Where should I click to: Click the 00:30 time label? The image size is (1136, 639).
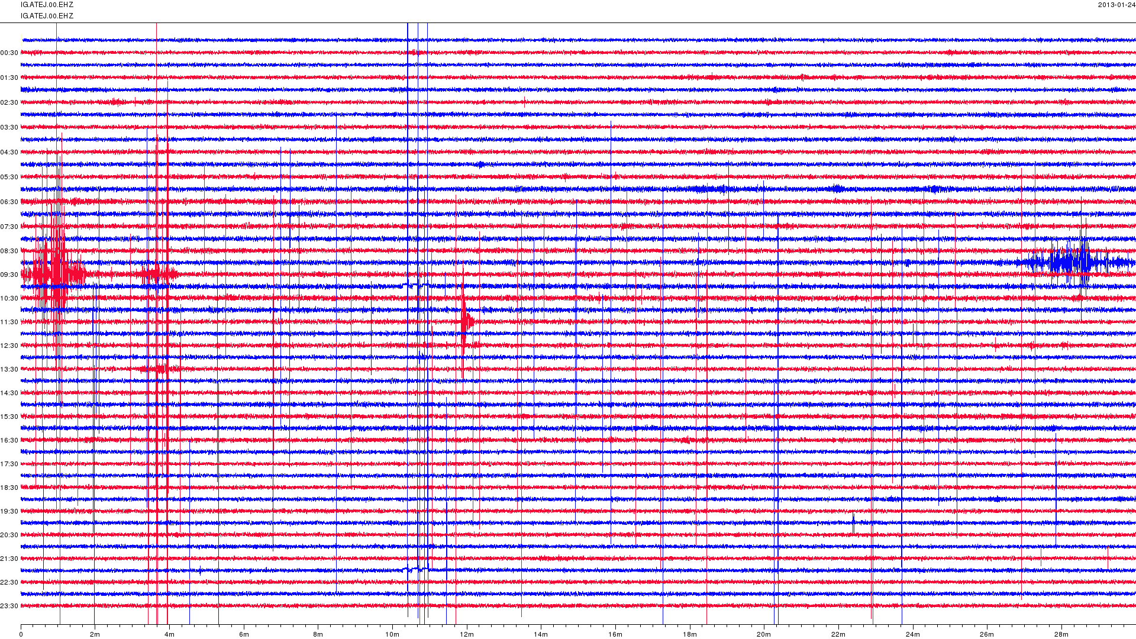point(9,53)
